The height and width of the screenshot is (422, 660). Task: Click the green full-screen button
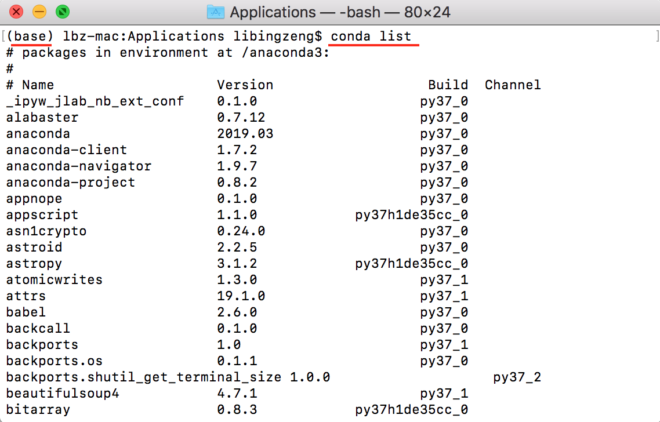tap(62, 11)
